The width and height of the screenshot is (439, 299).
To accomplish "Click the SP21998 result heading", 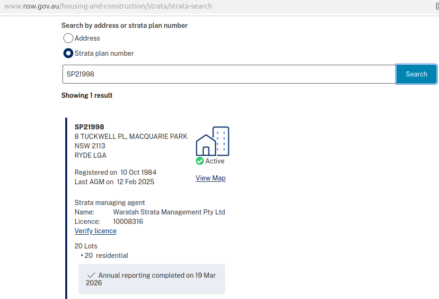I will click(x=89, y=127).
